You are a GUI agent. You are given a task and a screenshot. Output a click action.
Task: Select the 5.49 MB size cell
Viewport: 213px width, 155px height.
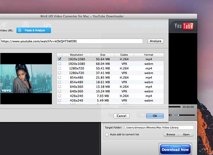pos(103,101)
